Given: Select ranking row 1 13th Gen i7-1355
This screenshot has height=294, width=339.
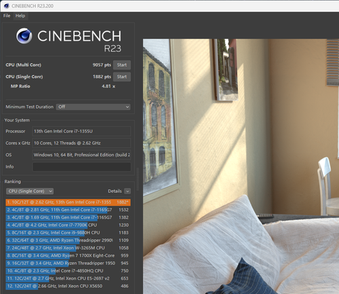Looking at the screenshot, I should [68, 202].
